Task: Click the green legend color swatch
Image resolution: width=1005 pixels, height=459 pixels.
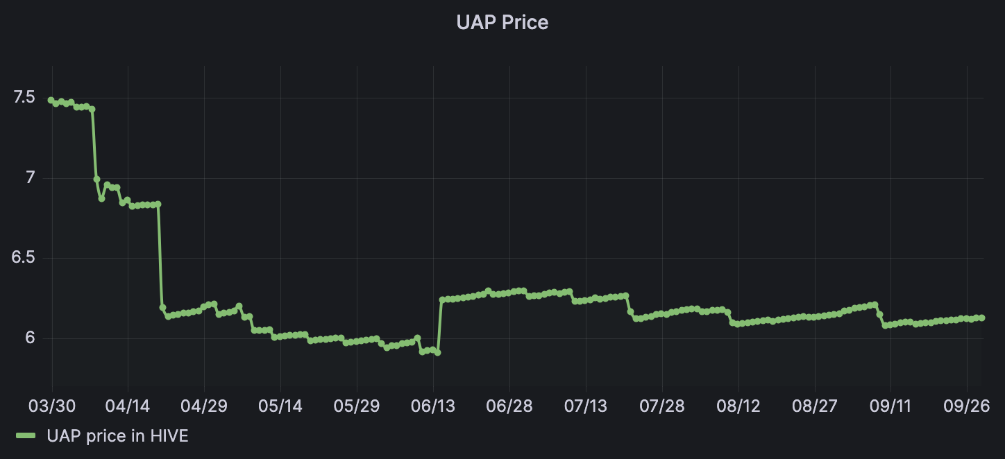Action: pos(26,435)
